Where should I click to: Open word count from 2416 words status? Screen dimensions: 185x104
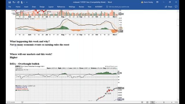pyautogui.click(x=11, y=102)
